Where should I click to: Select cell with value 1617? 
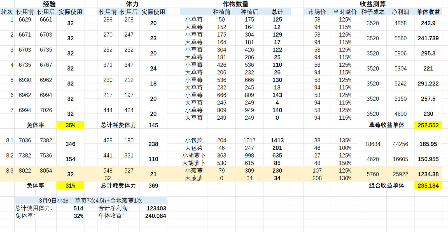(249, 140)
